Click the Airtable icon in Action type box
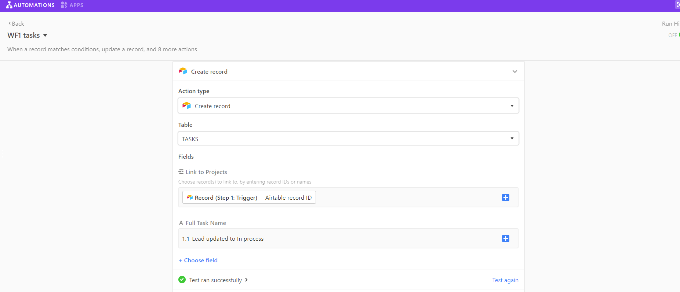The width and height of the screenshot is (680, 292). click(x=187, y=106)
